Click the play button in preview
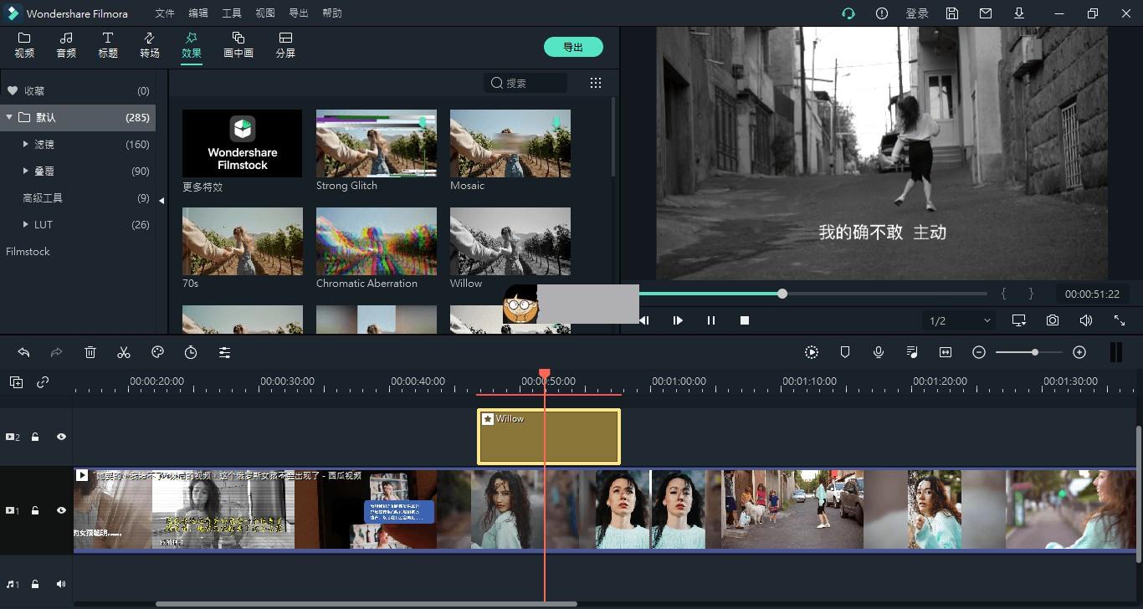Image resolution: width=1143 pixels, height=609 pixels. [x=678, y=320]
